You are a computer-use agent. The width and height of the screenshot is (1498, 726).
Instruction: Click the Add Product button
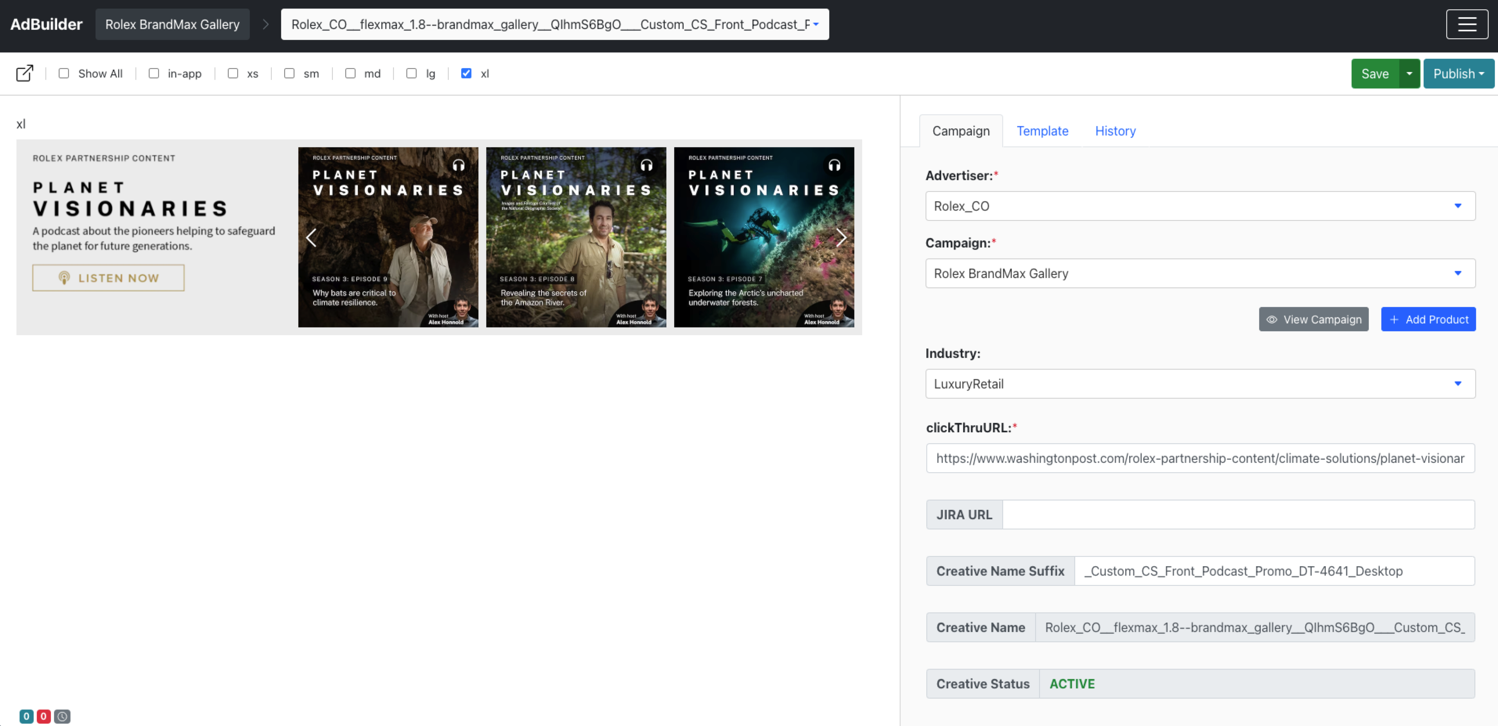tap(1428, 320)
